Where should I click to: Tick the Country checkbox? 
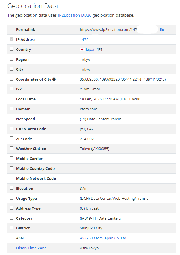[x=11, y=49]
